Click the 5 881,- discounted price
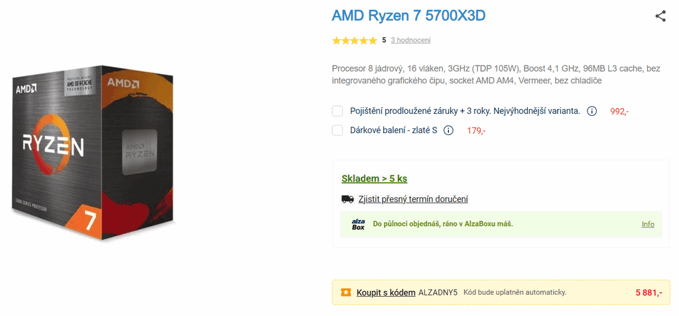Image resolution: width=679 pixels, height=316 pixels. point(648,293)
